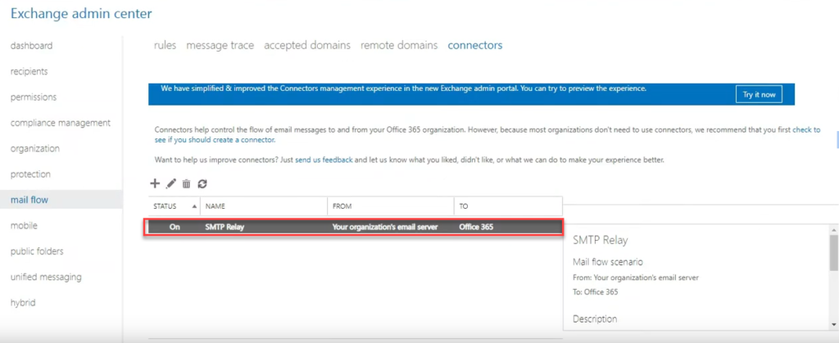The image size is (839, 343).
Task: Open unified messaging section
Action: [46, 277]
